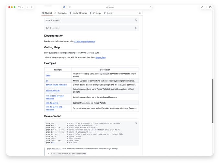Viewport: 220px width, 164px height.
Task: Open the README outline icon
Action: pos(140,13)
